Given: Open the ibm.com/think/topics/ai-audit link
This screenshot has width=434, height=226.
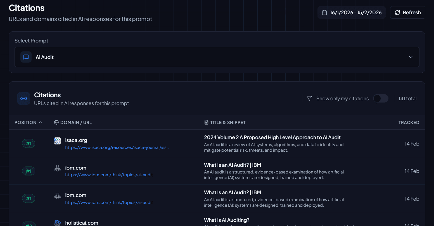Looking at the screenshot, I should pyautogui.click(x=109, y=175).
